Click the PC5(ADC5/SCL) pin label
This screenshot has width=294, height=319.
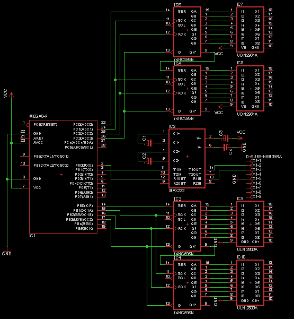[x=79, y=147]
